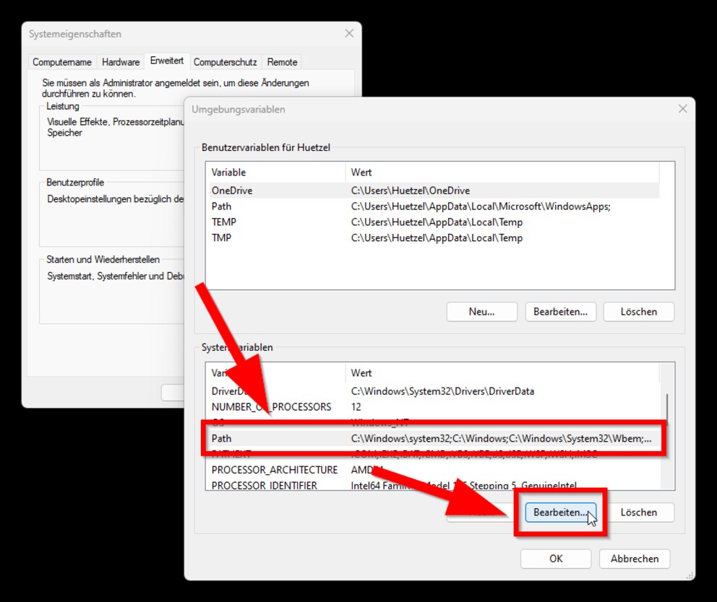Screen dimensions: 717x602
Task: Click Löschen next to the system variables
Action: 638,512
